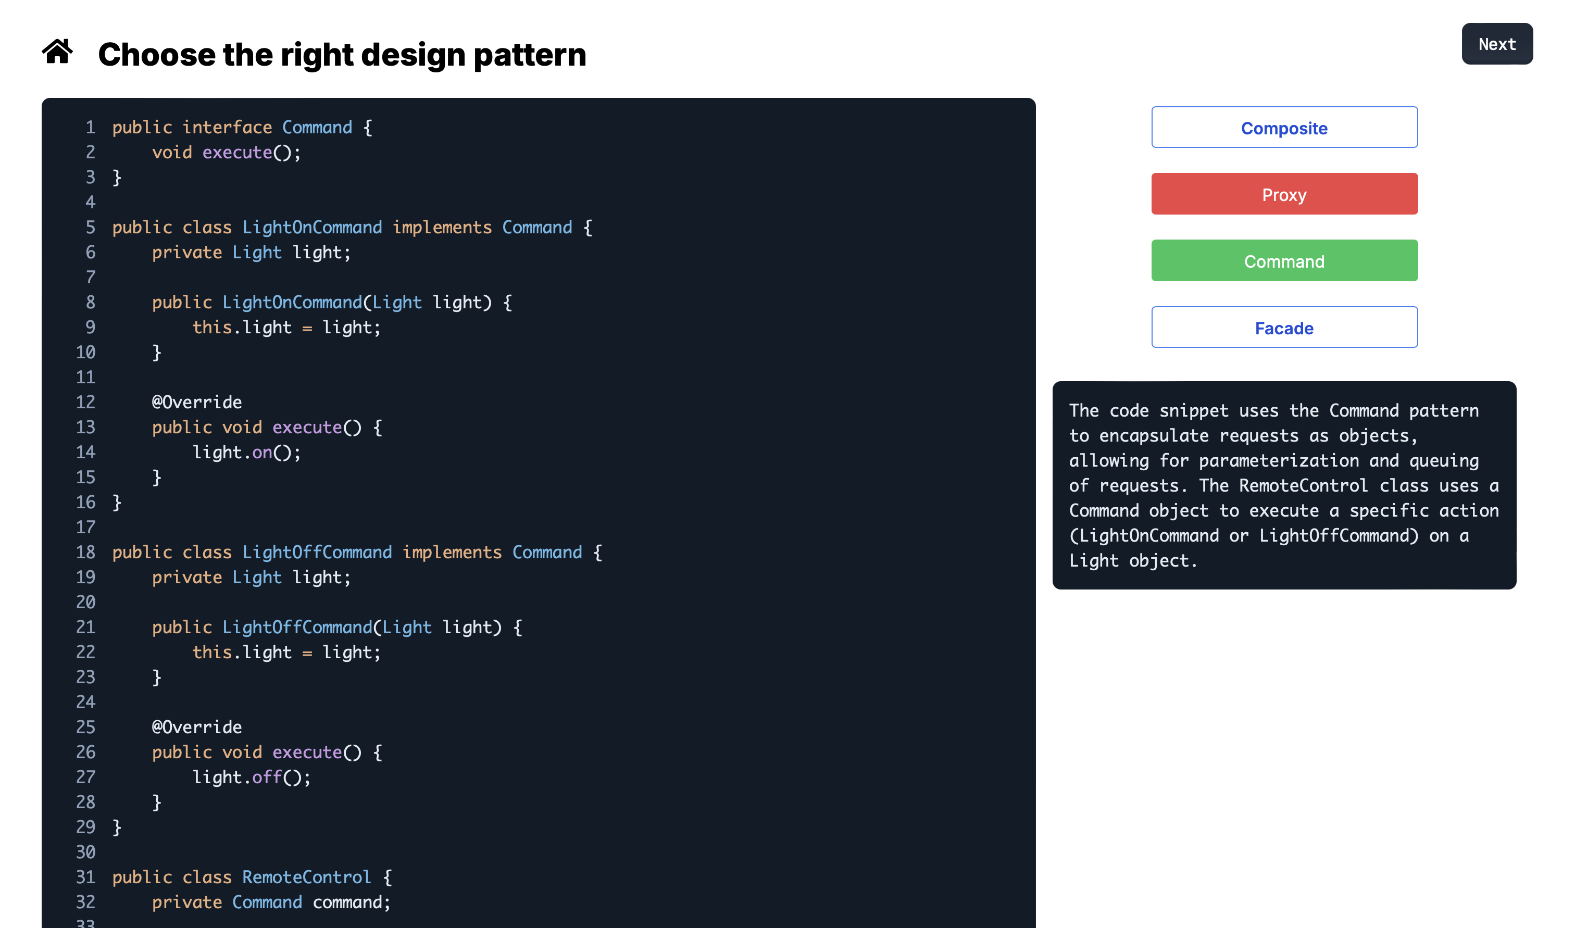The image size is (1575, 928).
Task: Select the red Proxy answer option
Action: pos(1284,194)
